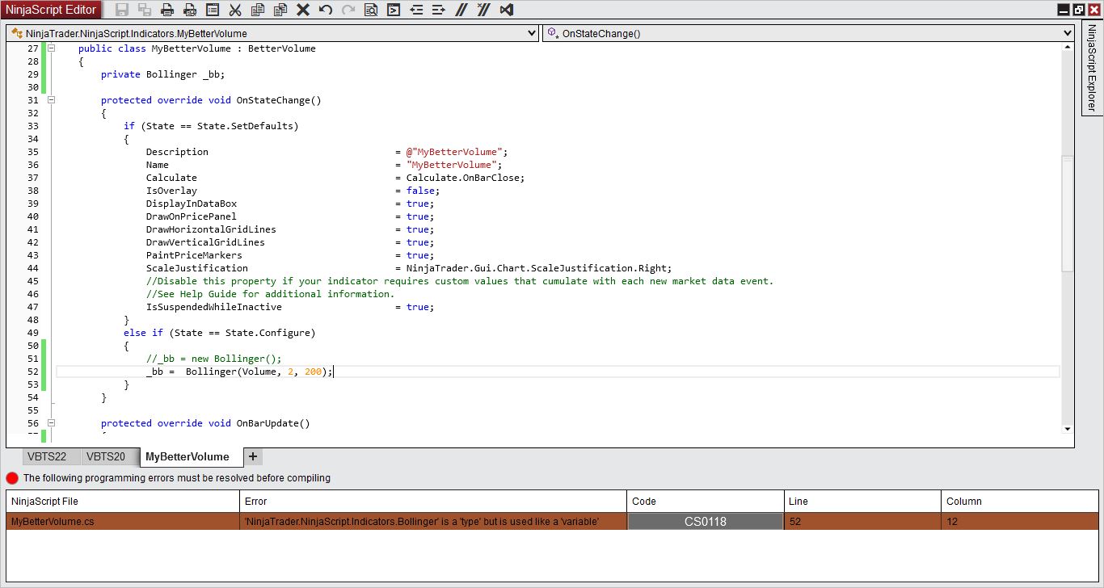Switch to the VBTS22 tab

47,457
